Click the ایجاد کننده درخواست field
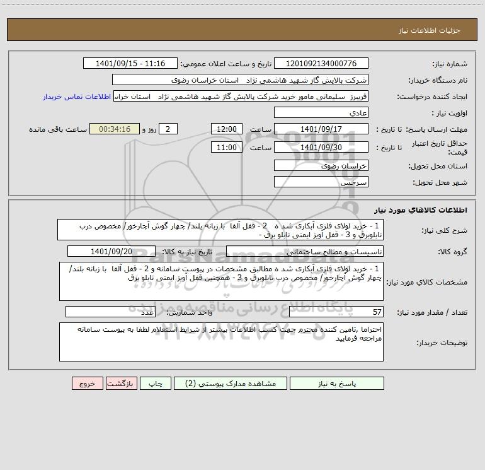Image resolution: width=485 pixels, height=470 pixels. 241,97
